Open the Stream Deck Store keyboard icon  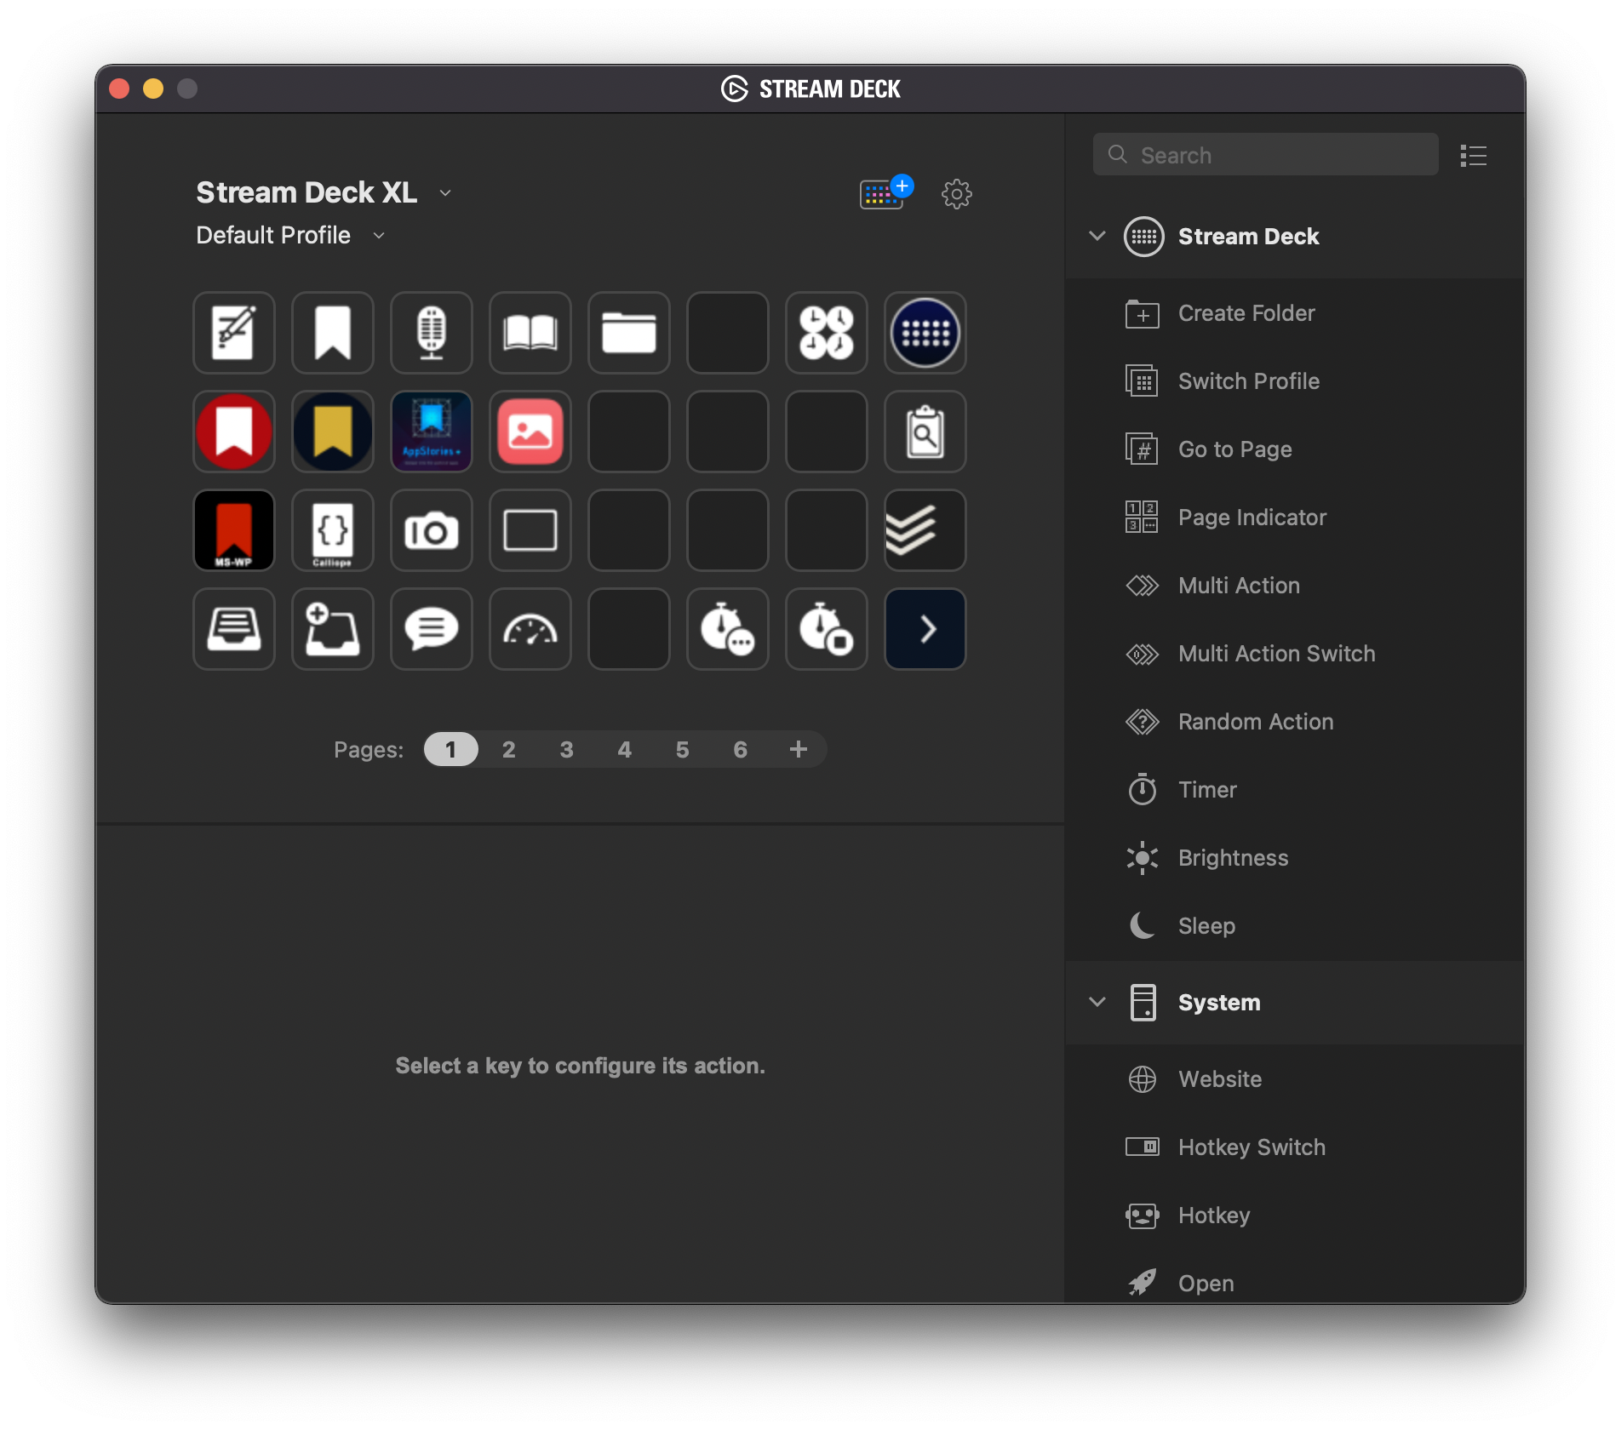[x=885, y=192]
